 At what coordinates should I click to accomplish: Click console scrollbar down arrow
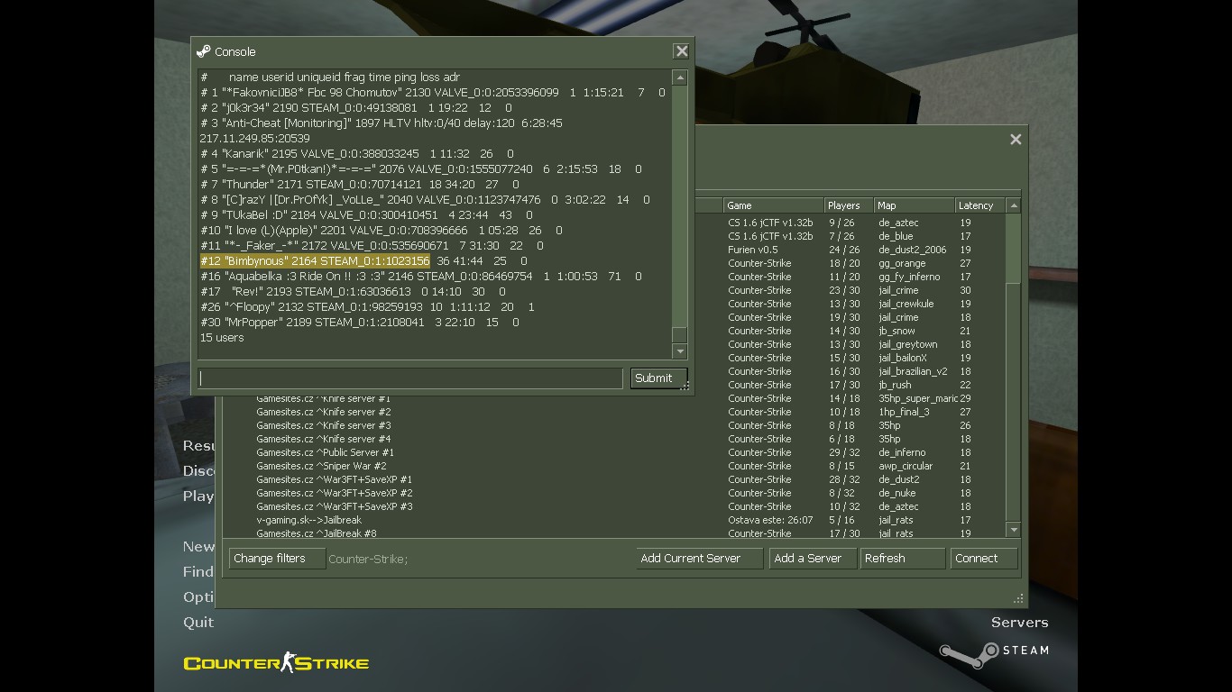pyautogui.click(x=680, y=351)
